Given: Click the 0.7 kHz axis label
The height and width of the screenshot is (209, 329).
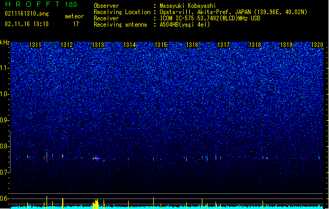Looking at the screenshot, I should (5, 172).
